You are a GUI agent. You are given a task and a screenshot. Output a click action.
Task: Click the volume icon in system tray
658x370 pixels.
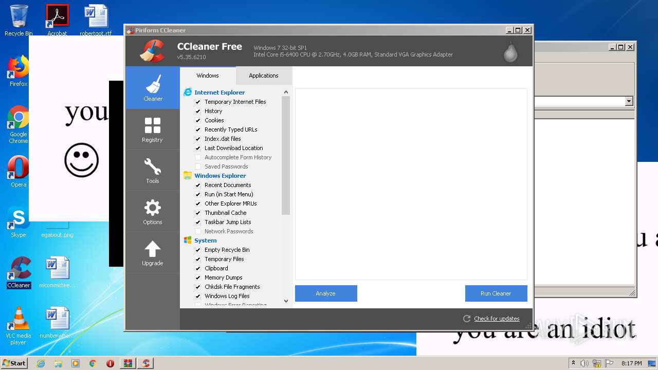coord(584,363)
